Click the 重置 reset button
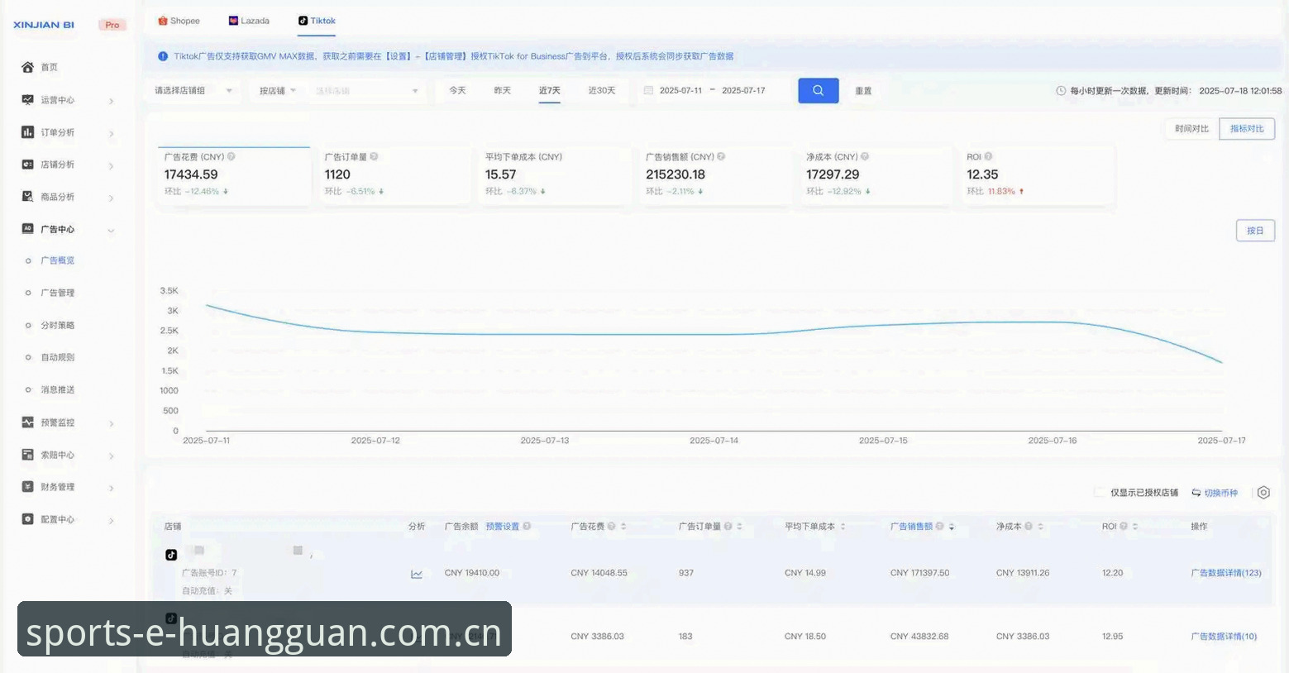The width and height of the screenshot is (1289, 673). [x=863, y=91]
